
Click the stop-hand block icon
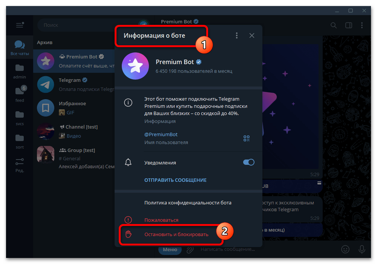129,234
